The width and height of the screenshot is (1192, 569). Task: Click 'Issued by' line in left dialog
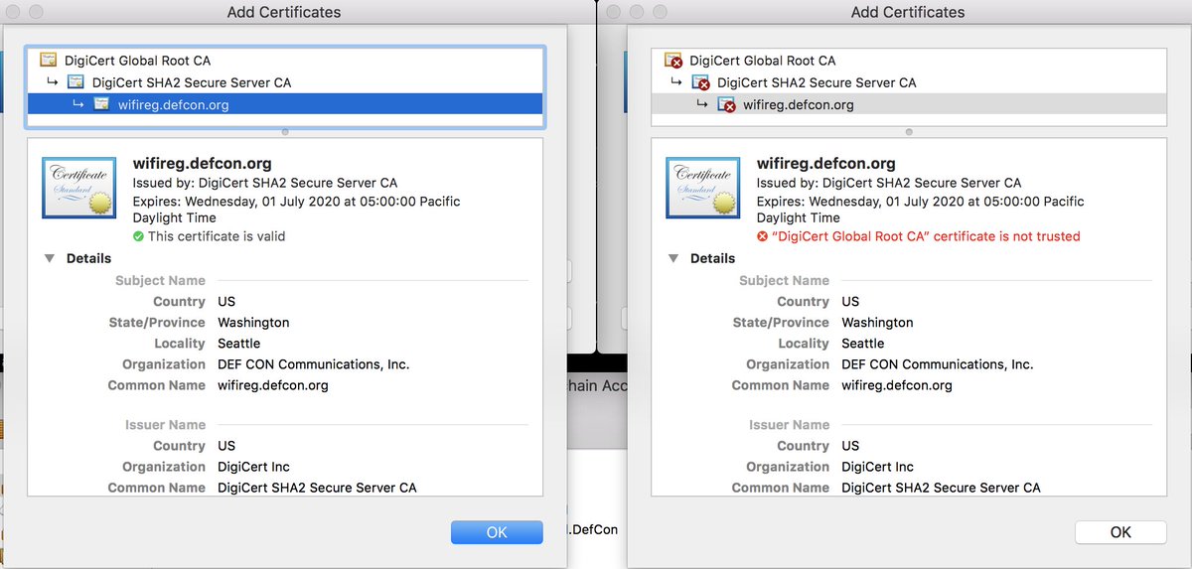[x=265, y=183]
